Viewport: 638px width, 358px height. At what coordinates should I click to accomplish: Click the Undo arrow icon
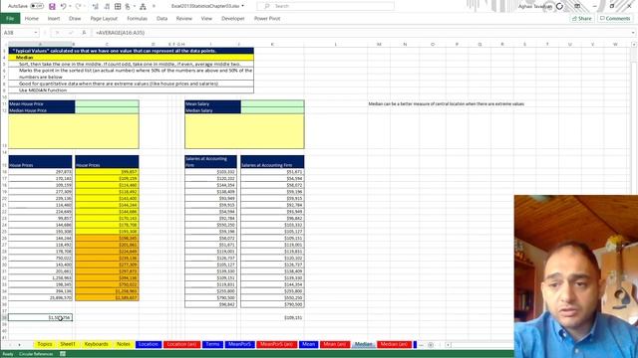[63, 7]
